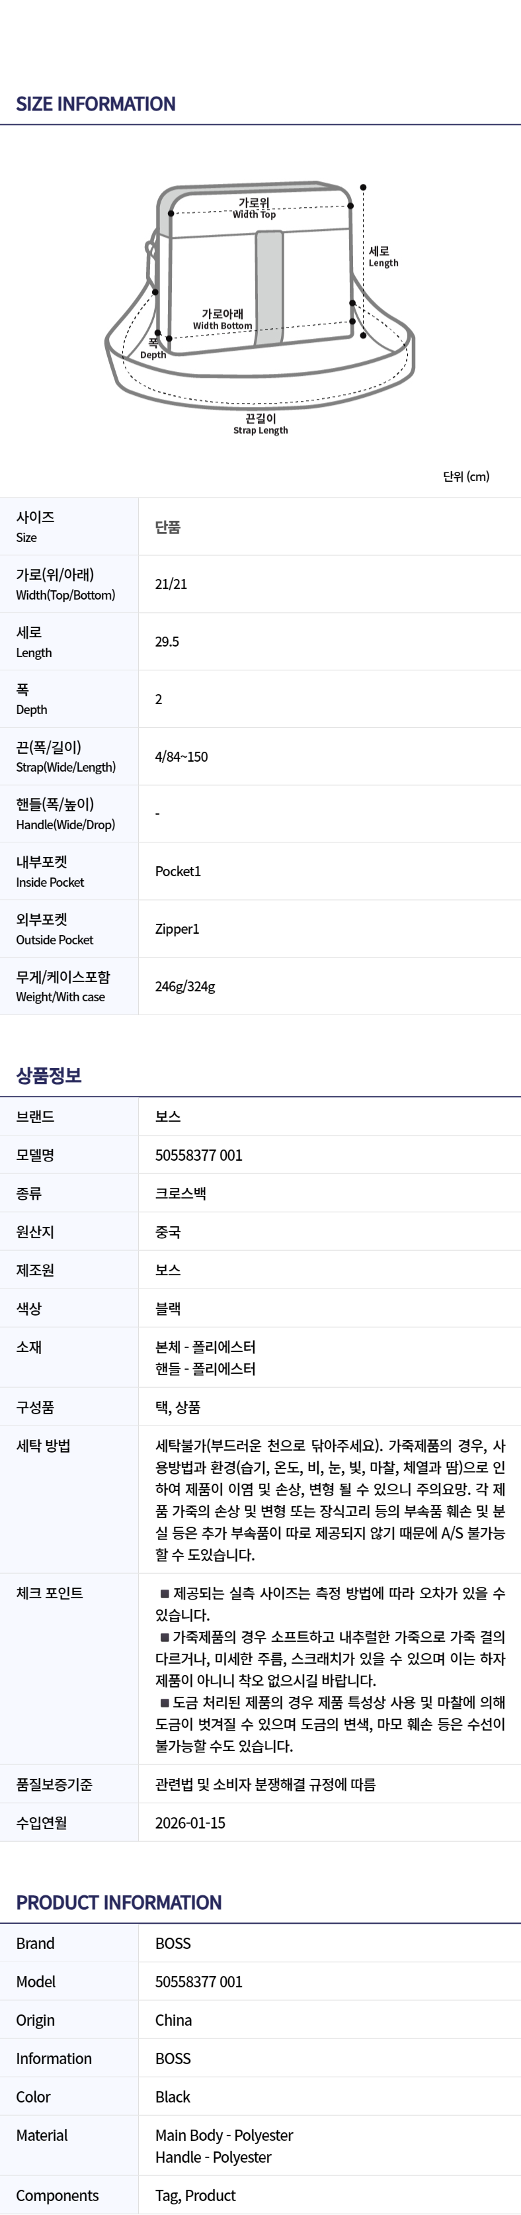
Task: Click the Korean model number 50558377 001
Action: (198, 1155)
